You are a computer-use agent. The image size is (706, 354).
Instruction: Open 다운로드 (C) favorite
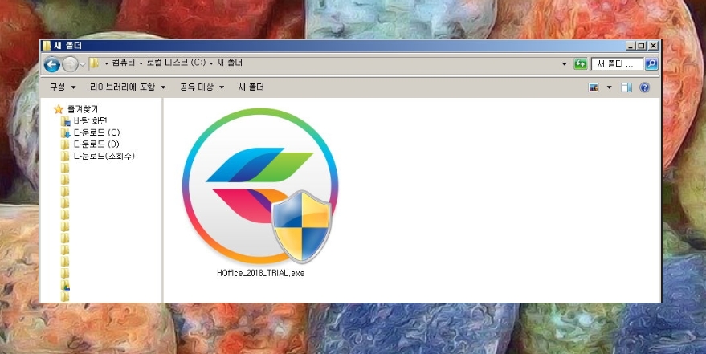pos(97,132)
